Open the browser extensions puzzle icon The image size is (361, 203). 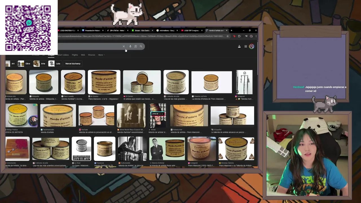tap(239, 36)
